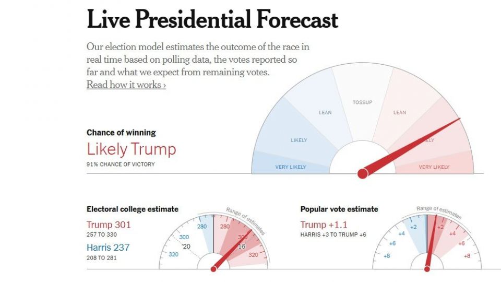
Task: Click the "Live Presidential Forecast" headline
Action: click(212, 20)
